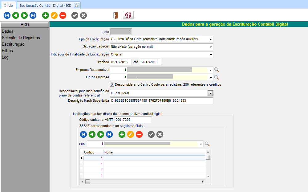Cancel SEFAZ filial edit with X icon
The height and width of the screenshot is (192, 308).
pyautogui.click(x=160, y=134)
